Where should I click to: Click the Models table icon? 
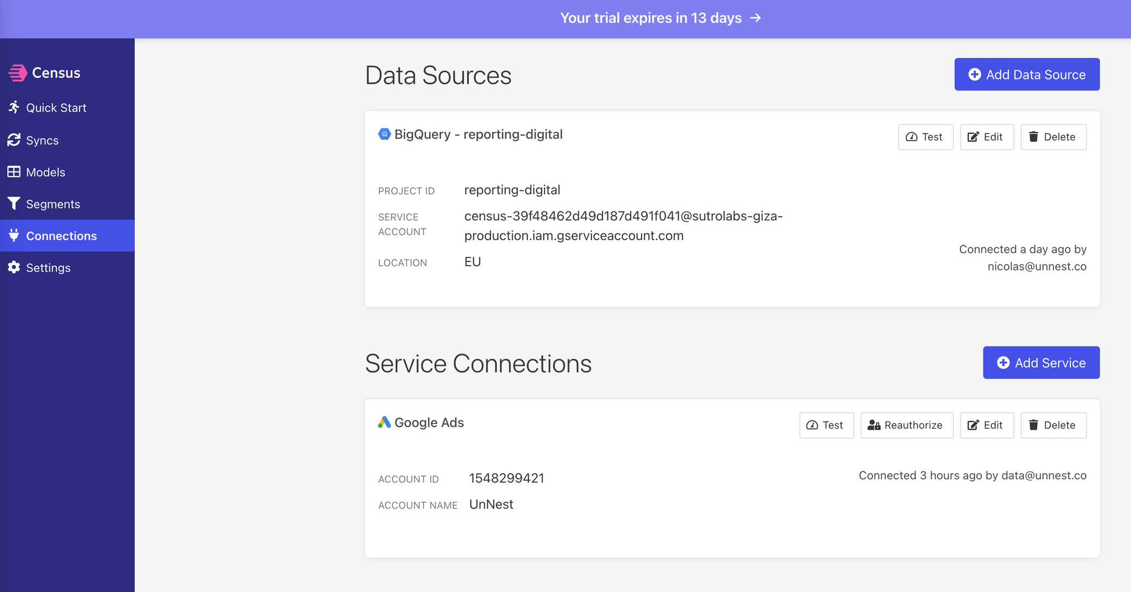[14, 172]
